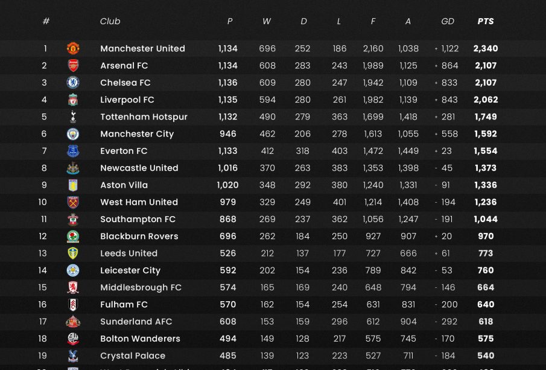Click the Chelsea FC club crest
This screenshot has width=546, height=370.
73,83
